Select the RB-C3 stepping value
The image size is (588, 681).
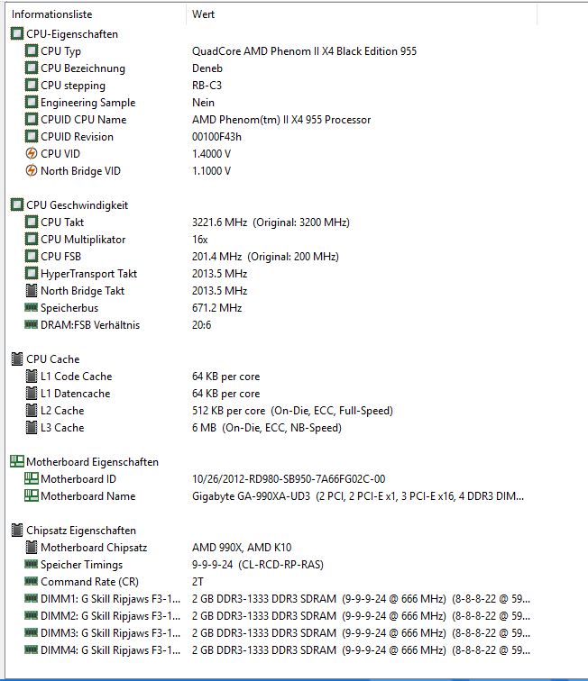207,85
